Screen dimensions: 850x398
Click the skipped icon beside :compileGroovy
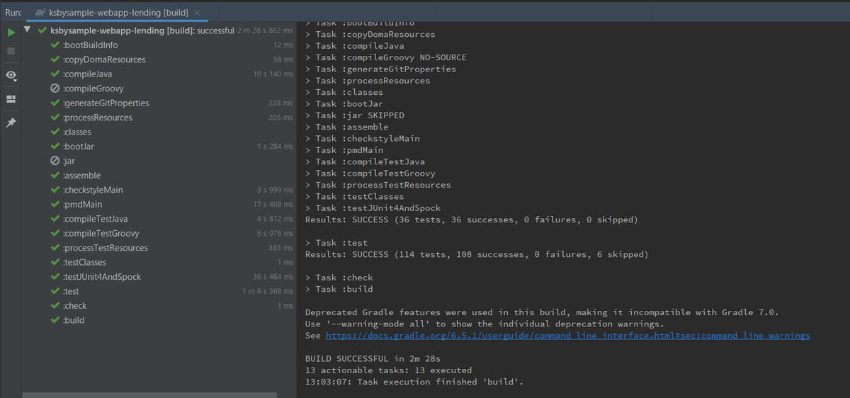(x=55, y=89)
